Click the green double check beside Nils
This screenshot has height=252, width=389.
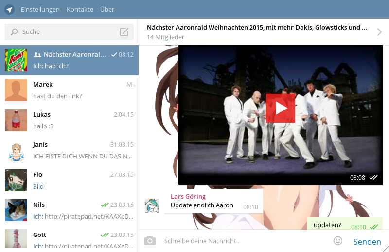(105, 205)
